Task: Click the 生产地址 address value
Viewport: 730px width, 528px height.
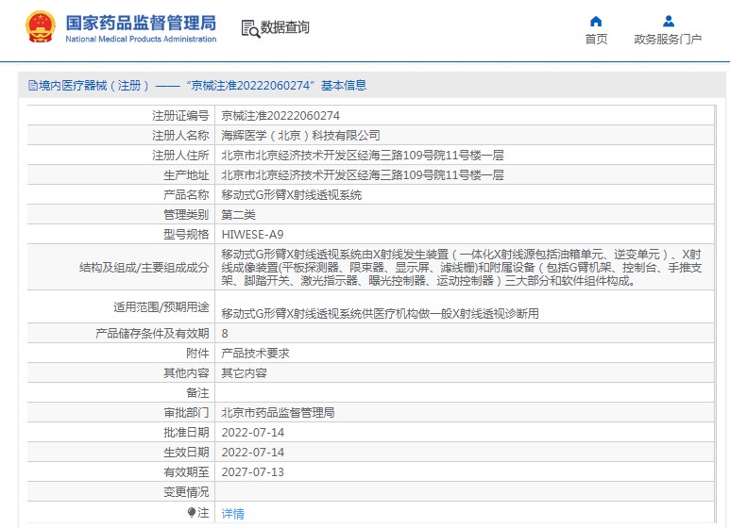Action: tap(363, 174)
